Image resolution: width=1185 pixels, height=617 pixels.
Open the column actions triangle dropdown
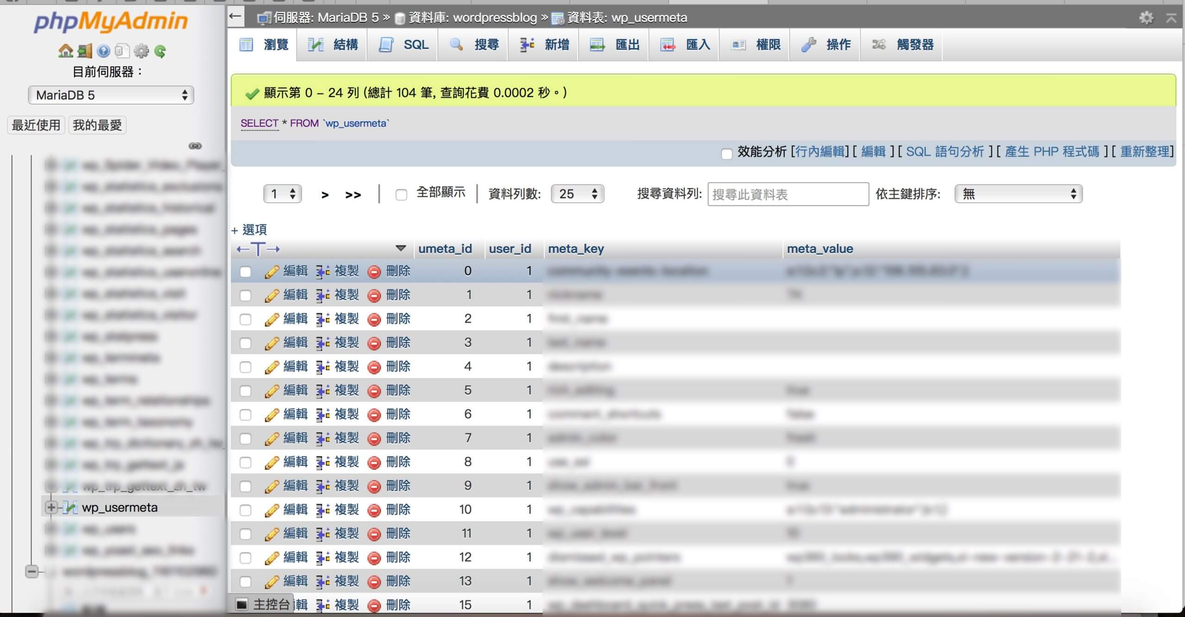click(401, 249)
